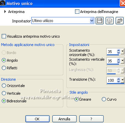Image resolution: width=125 pixels, height=123 pixels.
Task: Click the Paint Shop Pro title bar icon
Action: click(3, 3)
